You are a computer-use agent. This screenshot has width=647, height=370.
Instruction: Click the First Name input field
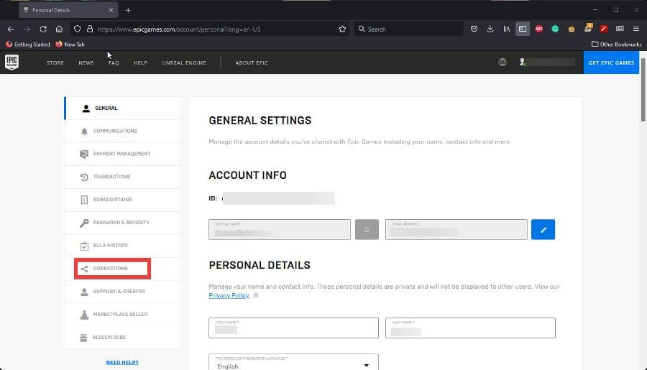coord(293,328)
